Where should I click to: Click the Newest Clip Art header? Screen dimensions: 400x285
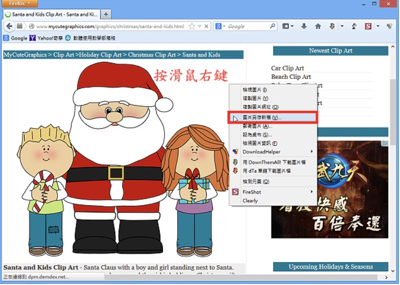tap(331, 51)
